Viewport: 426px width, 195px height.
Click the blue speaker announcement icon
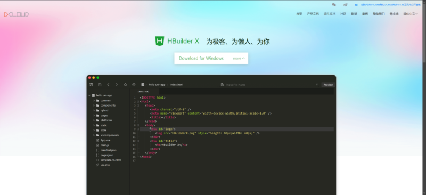click(356, 5)
